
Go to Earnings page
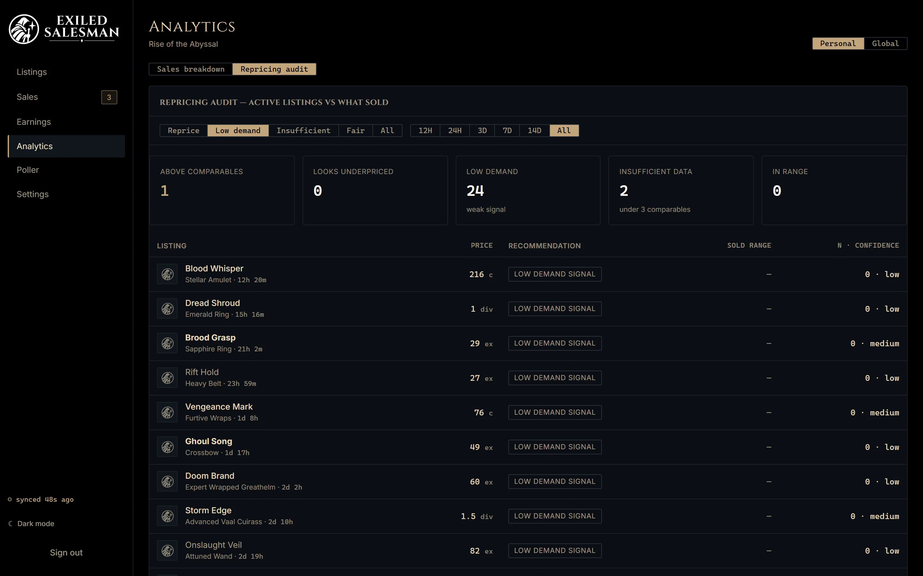tap(66, 122)
